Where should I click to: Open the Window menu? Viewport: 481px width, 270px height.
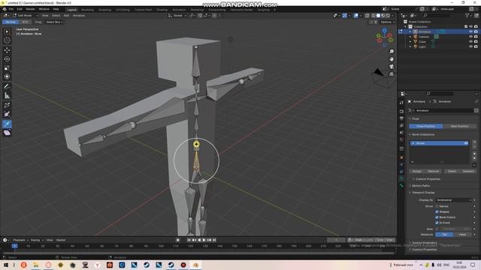pos(44,9)
